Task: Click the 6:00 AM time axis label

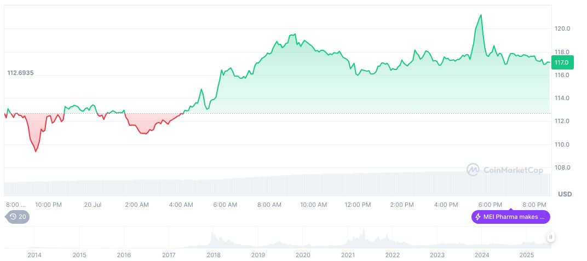Action: click(225, 205)
